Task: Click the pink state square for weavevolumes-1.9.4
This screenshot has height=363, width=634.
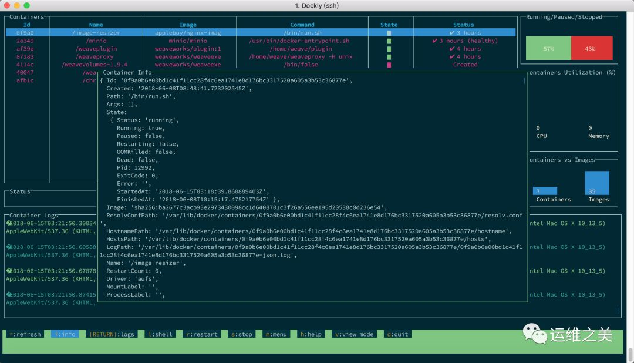Action: 389,65
